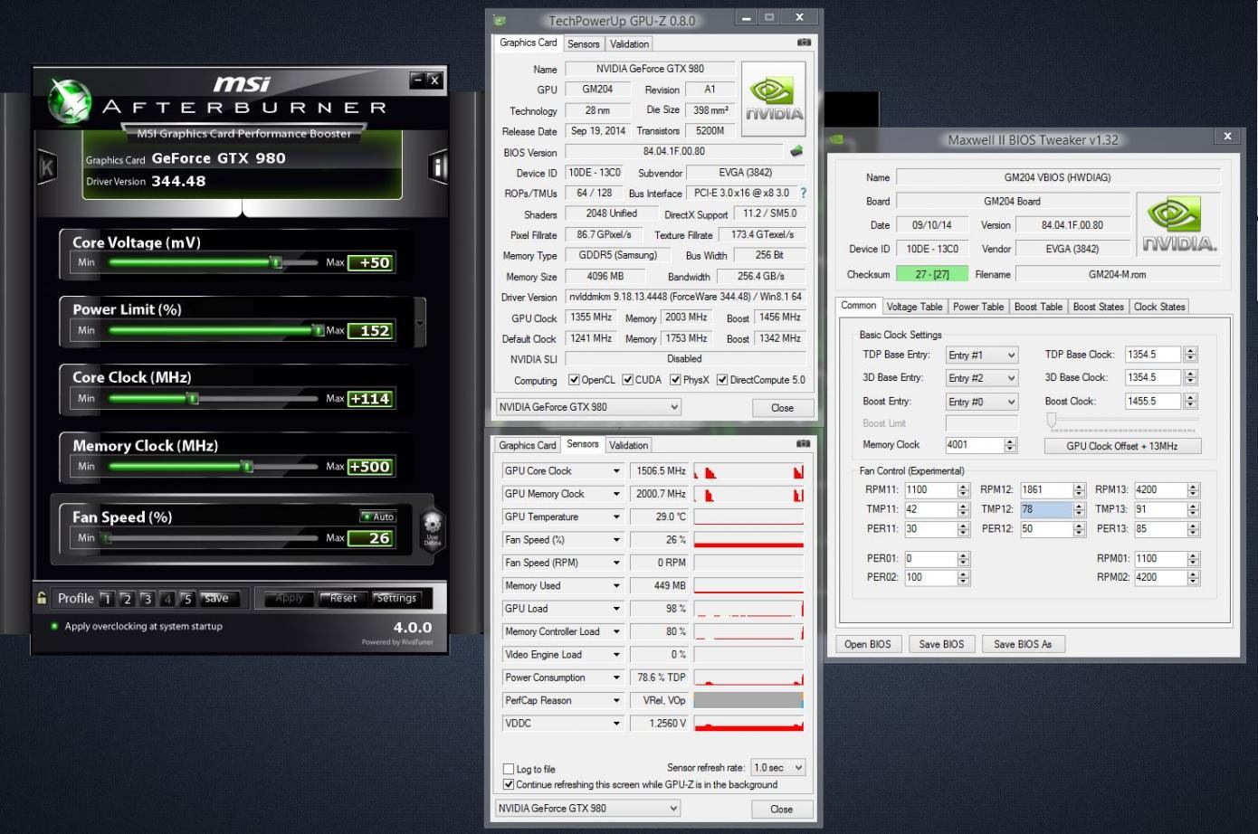Select Afterburner profile slot 3
This screenshot has height=834, width=1258.
pyautogui.click(x=148, y=599)
